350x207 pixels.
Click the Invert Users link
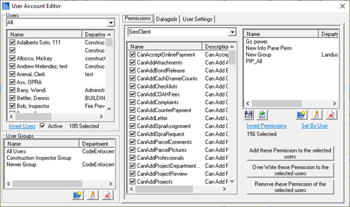pyautogui.click(x=22, y=126)
